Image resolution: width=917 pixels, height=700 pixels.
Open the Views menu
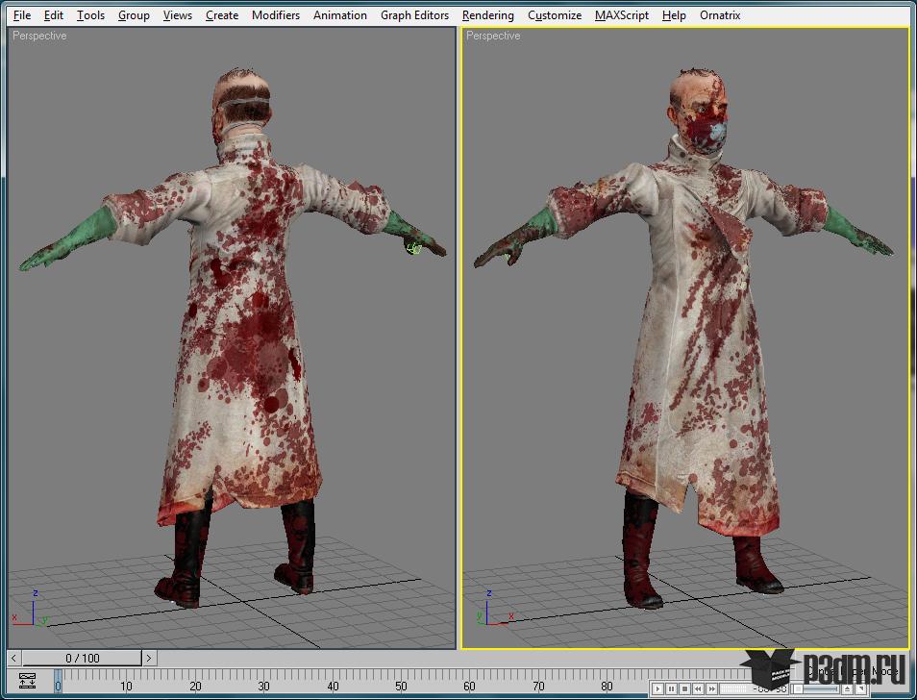(177, 15)
